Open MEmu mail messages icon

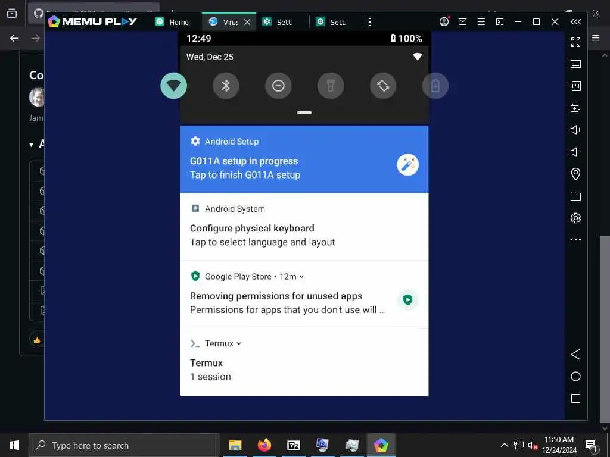pos(462,22)
